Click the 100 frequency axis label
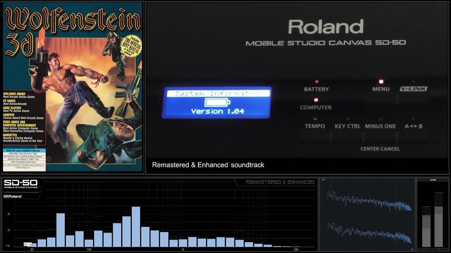Viewport: 451px width, 253px height. [x=89, y=249]
